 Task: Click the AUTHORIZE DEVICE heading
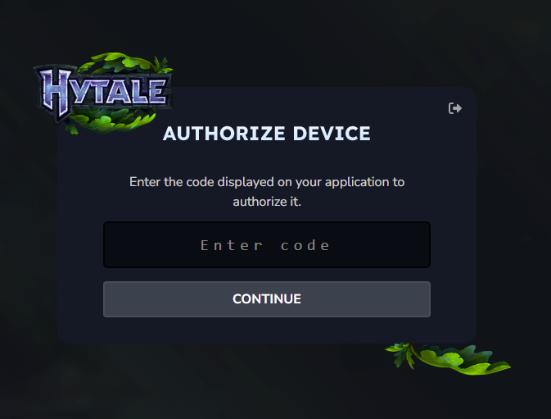coord(267,134)
